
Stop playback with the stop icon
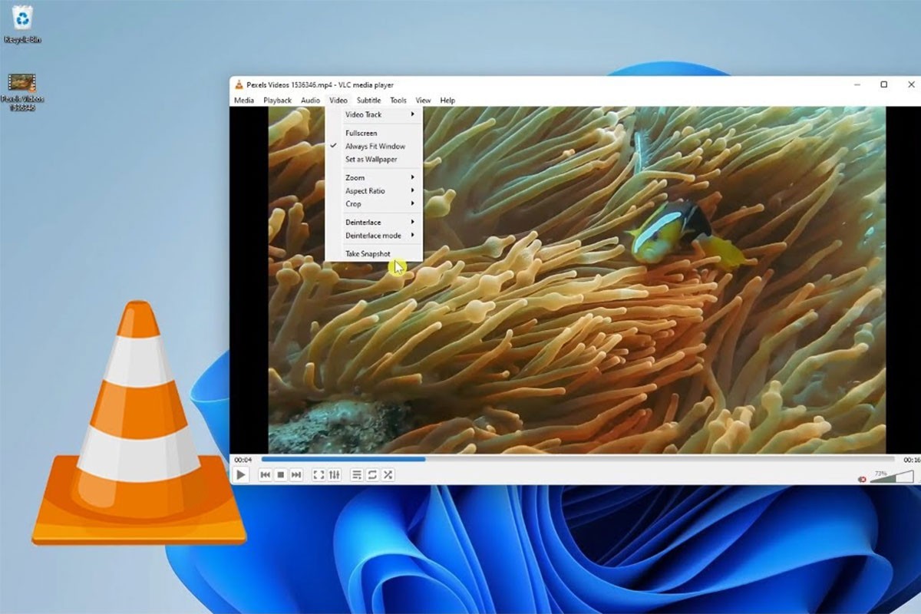pos(281,475)
